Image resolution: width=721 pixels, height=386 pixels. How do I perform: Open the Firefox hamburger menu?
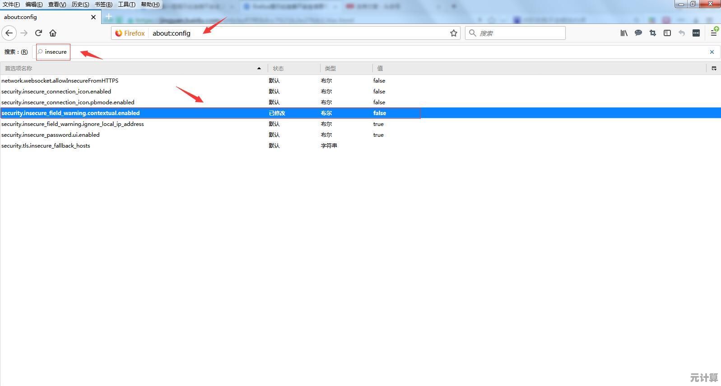[713, 33]
